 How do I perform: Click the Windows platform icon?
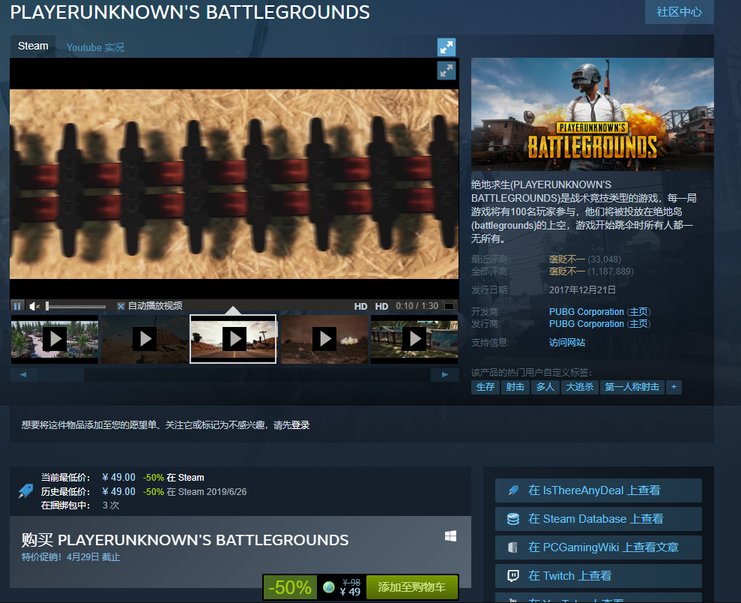pos(450,535)
